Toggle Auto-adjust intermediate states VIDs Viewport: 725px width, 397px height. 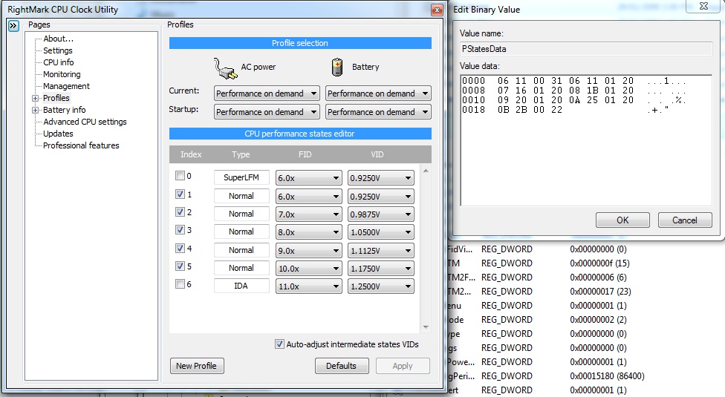[279, 344]
